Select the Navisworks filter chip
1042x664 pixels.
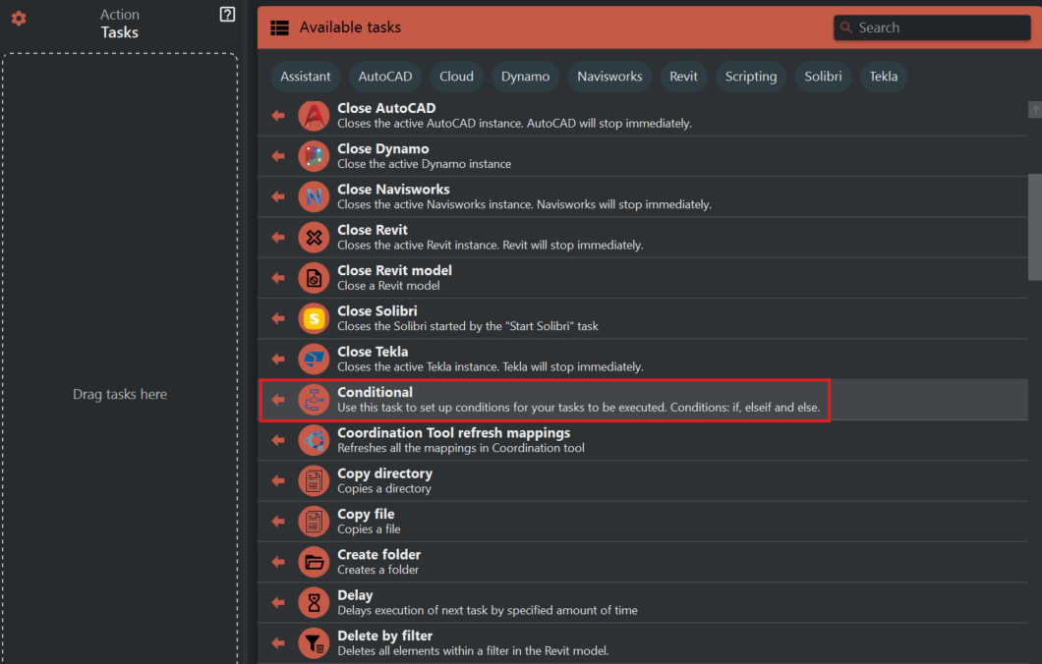coord(609,77)
